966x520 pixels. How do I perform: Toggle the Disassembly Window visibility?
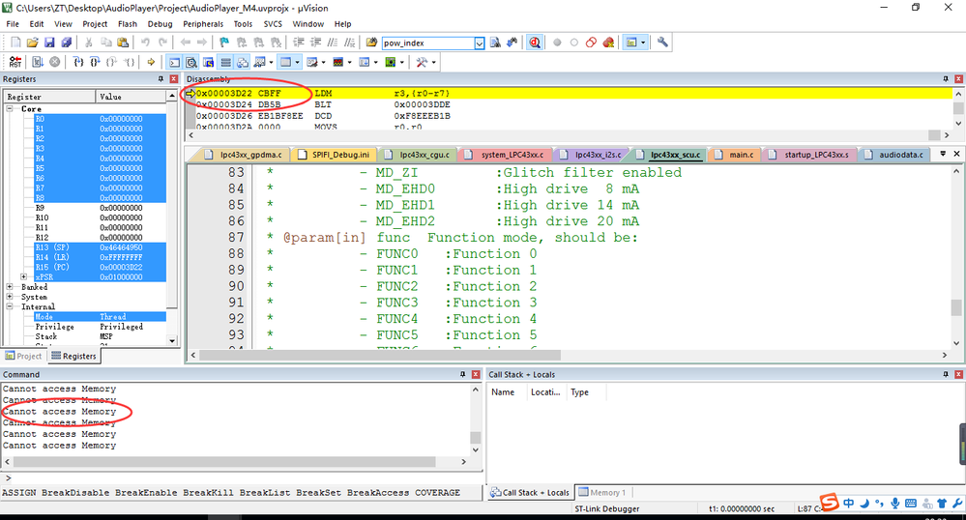pyautogui.click(x=191, y=62)
